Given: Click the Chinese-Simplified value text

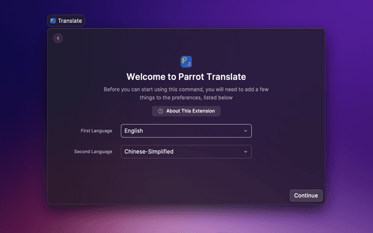Looking at the screenshot, I should click(x=149, y=152).
